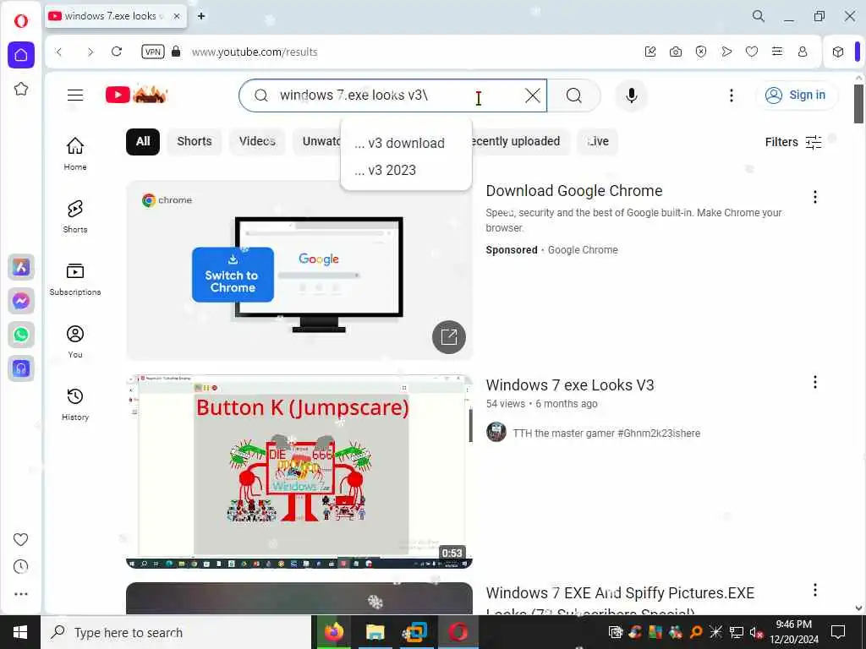
Task: Open the bookmarks star in Opera sidebar
Action: 21,89
